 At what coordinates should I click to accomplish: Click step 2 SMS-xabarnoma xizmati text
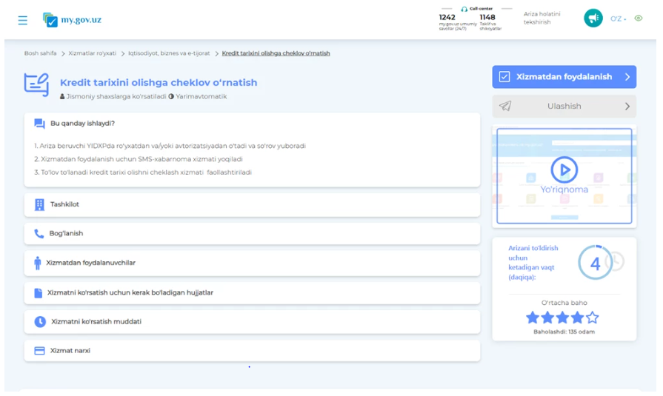(139, 159)
